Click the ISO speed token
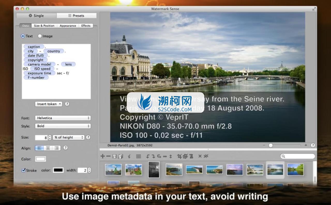This screenshot has height=205, width=331. (42, 69)
